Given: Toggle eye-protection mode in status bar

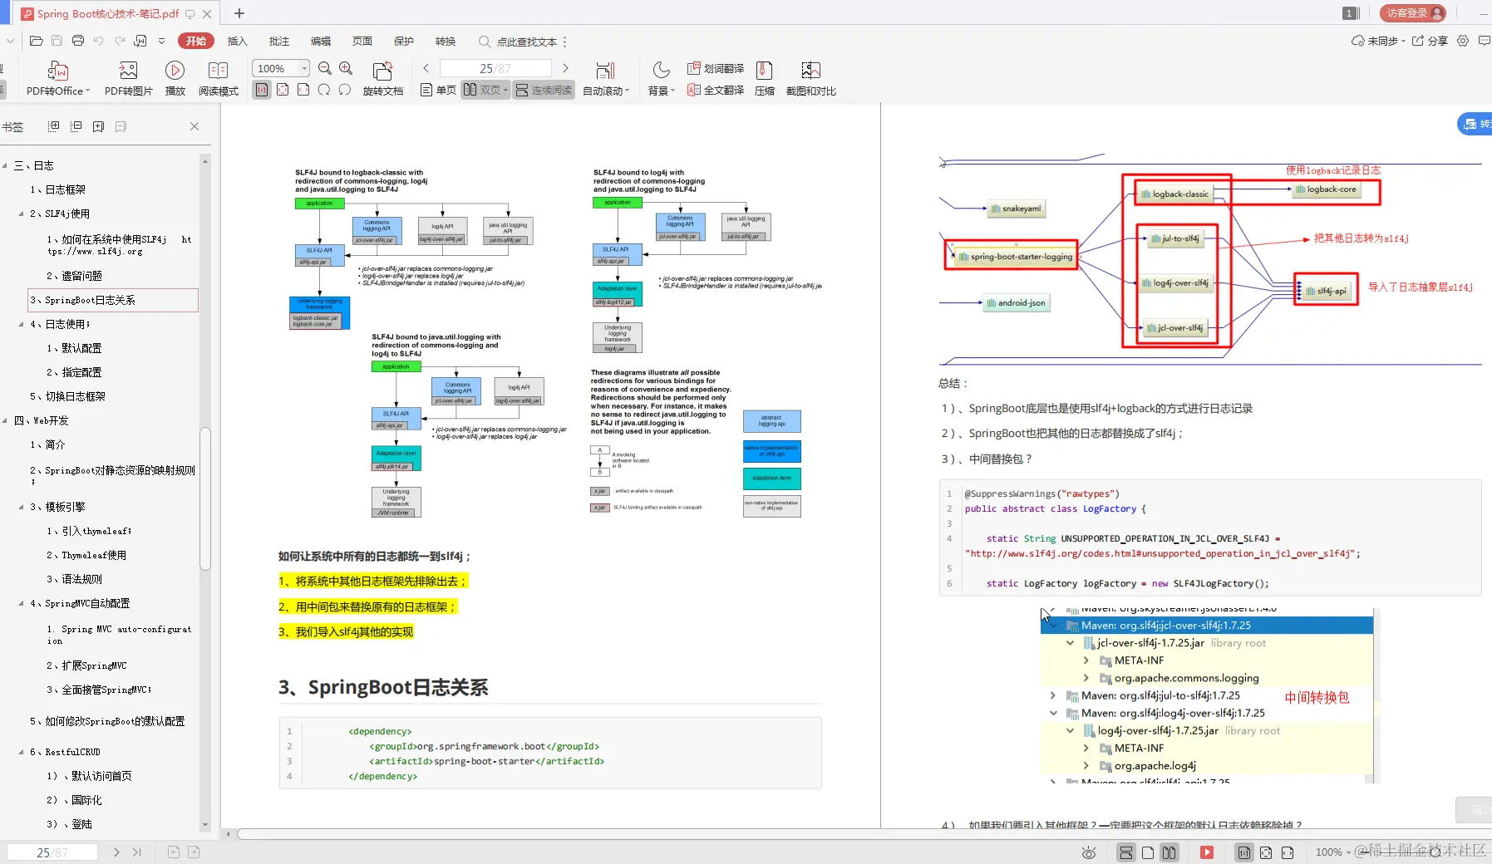Looking at the screenshot, I should [x=1089, y=852].
